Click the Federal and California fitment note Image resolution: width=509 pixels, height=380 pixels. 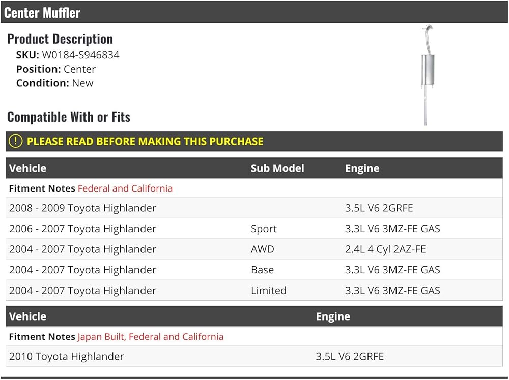tap(125, 188)
